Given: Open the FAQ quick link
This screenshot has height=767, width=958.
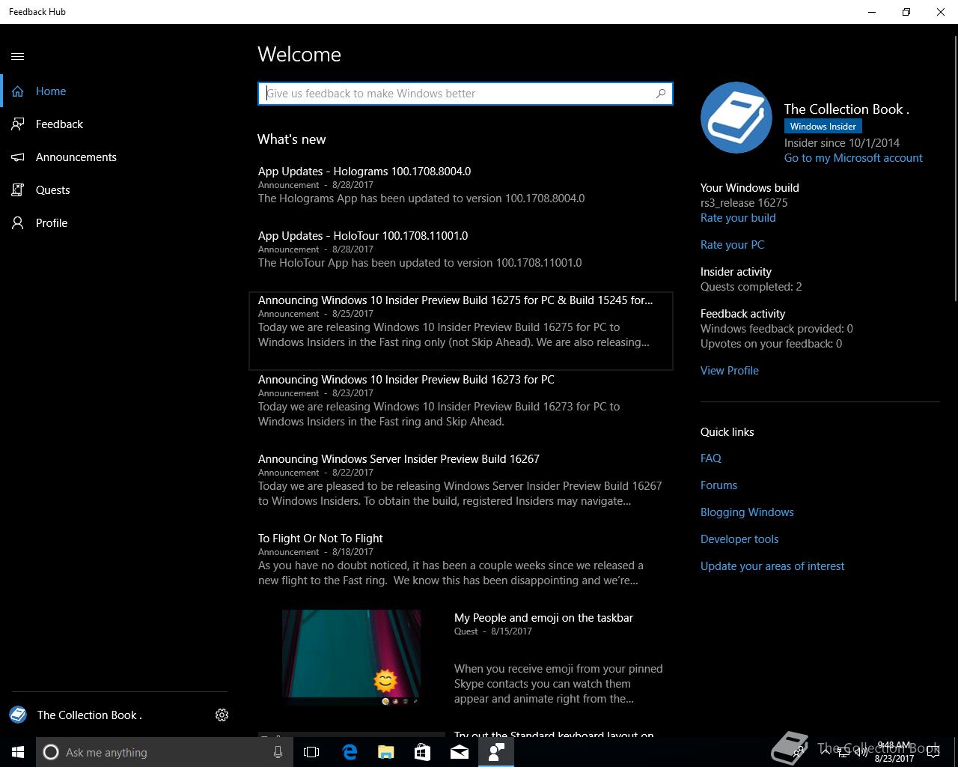Looking at the screenshot, I should [711, 458].
